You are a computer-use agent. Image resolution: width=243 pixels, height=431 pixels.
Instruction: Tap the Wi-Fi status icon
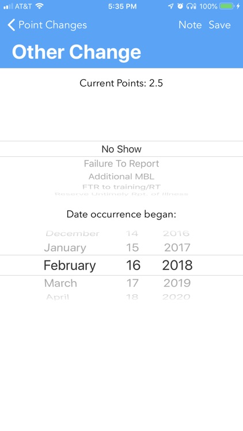pos(40,6)
